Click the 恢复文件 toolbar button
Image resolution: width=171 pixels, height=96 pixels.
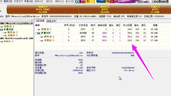(19, 1)
